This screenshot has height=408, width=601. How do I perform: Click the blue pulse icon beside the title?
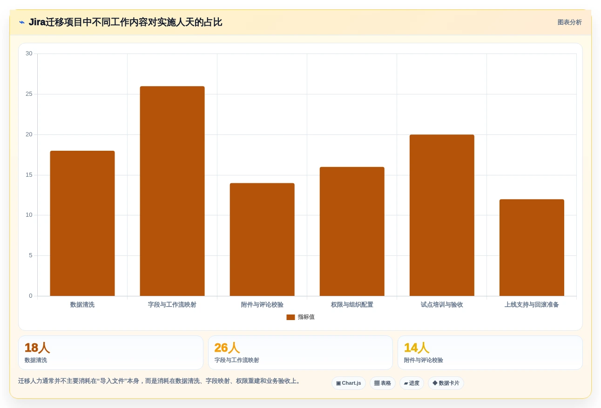tap(22, 22)
